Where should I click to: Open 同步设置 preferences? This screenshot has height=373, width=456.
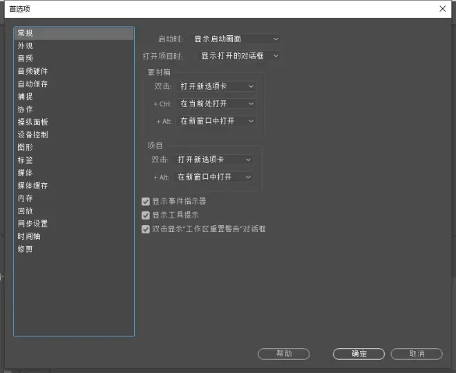coord(74,224)
